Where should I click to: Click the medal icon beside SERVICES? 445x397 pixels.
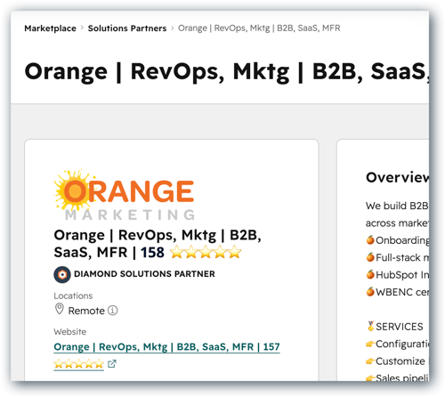pos(370,326)
